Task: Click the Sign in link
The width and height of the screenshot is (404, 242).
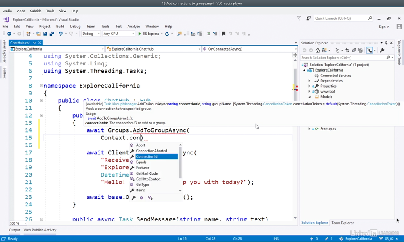Action: tap(384, 27)
